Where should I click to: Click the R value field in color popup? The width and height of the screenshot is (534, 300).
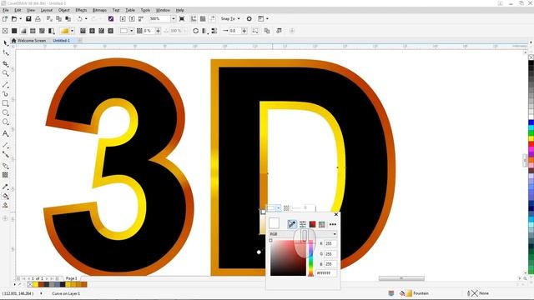pyautogui.click(x=330, y=243)
